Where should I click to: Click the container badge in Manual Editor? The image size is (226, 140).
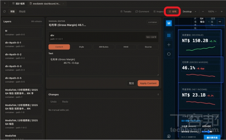(x=153, y=22)
